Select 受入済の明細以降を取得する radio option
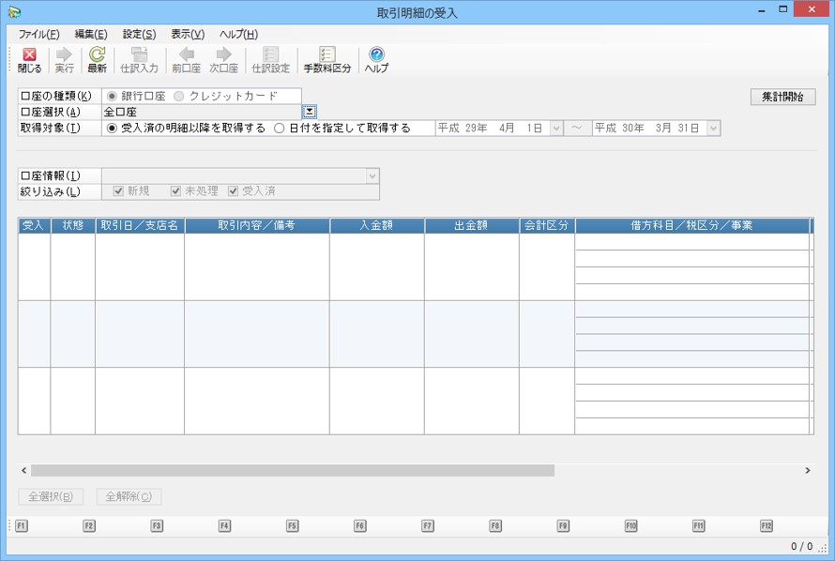 [113, 129]
